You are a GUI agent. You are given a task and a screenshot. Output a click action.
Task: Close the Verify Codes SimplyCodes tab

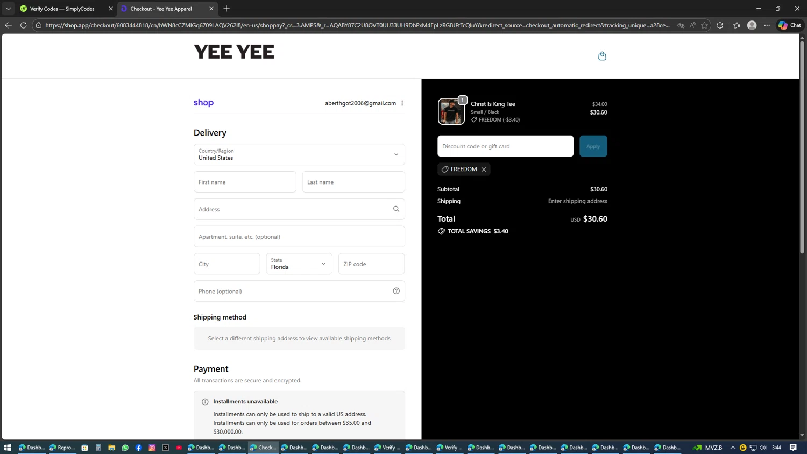click(111, 9)
